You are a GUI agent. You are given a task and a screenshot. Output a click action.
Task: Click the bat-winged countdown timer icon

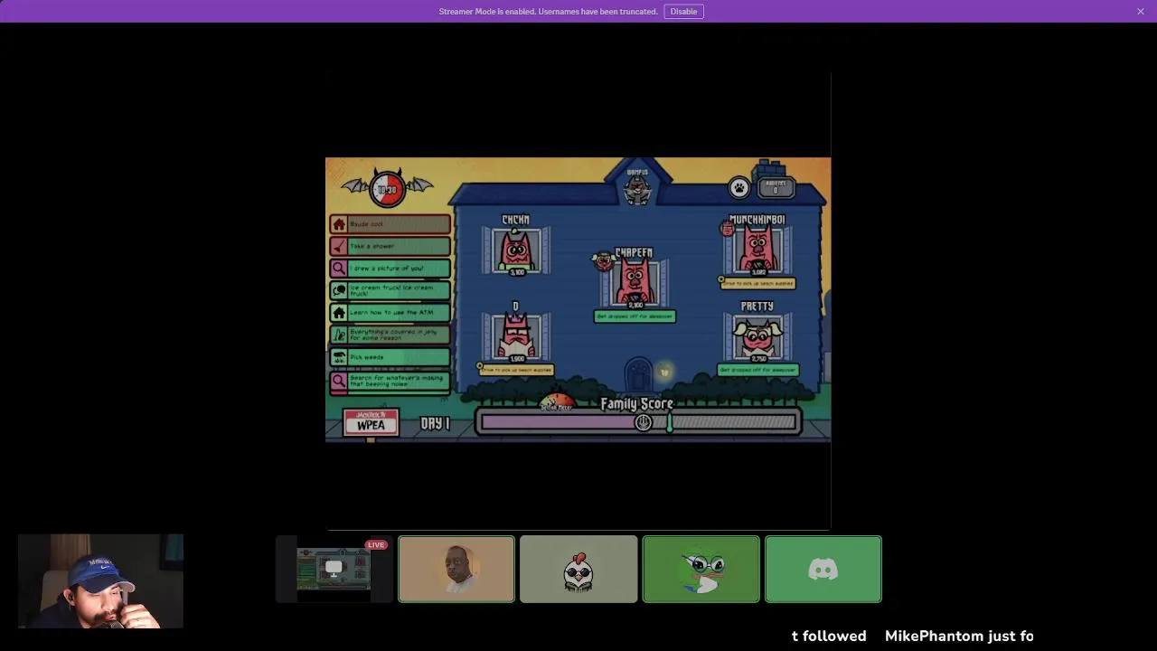point(387,188)
